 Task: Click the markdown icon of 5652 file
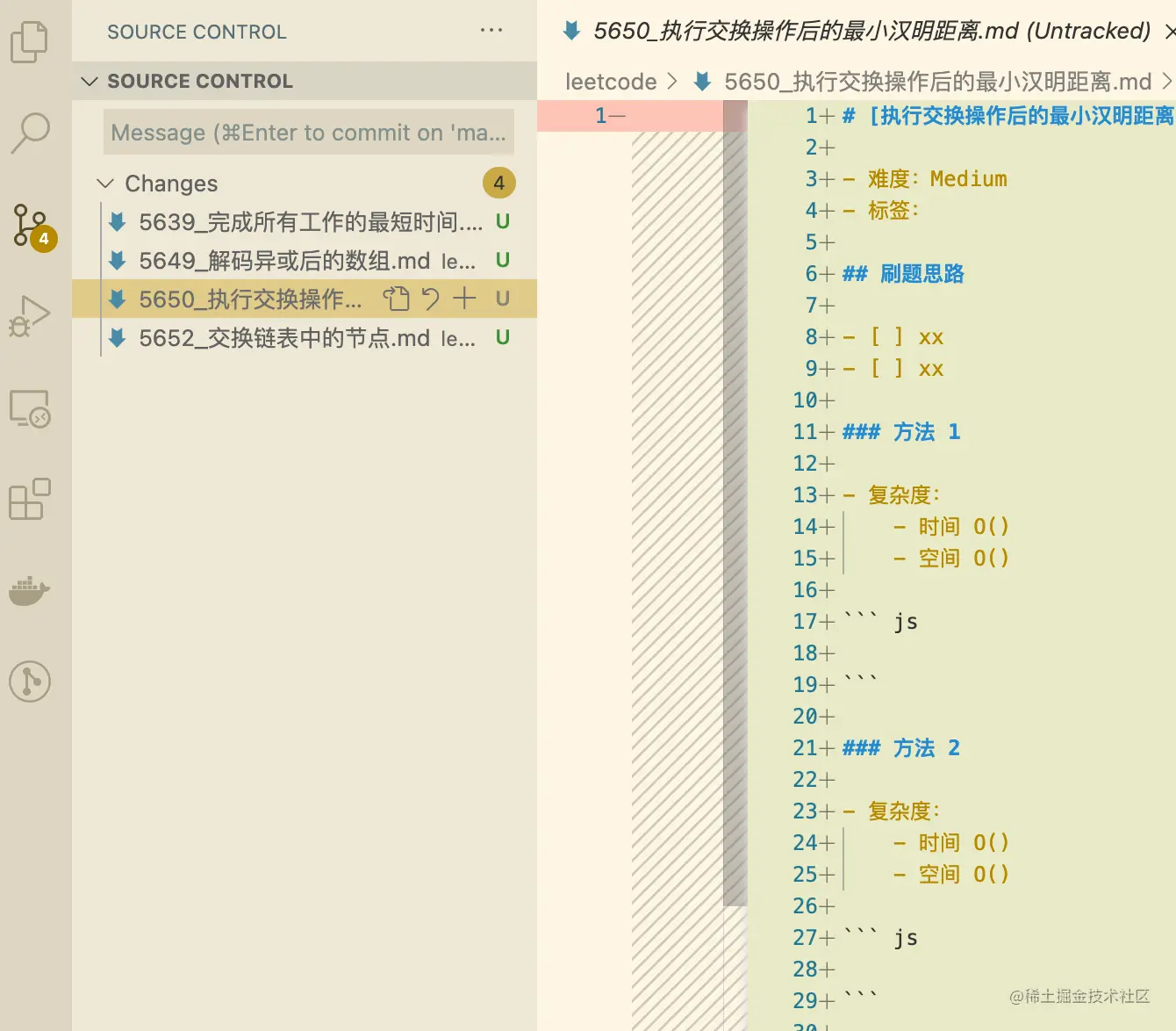click(117, 337)
